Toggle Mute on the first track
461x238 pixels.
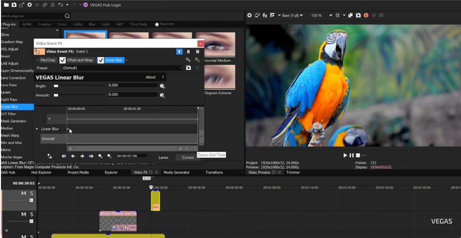tap(24, 194)
